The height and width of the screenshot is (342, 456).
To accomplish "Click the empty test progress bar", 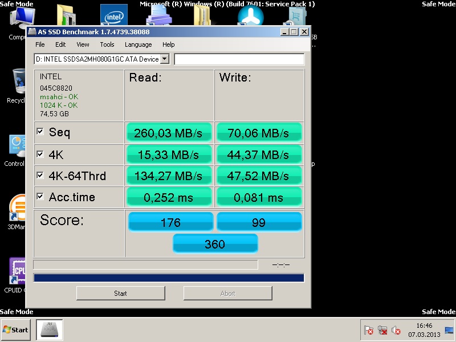I will pyautogui.click(x=145, y=264).
